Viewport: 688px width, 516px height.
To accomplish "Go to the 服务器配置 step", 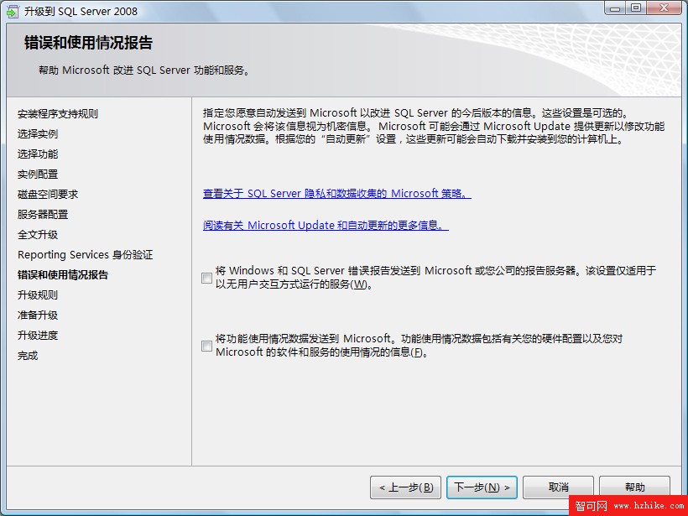I will [x=43, y=215].
